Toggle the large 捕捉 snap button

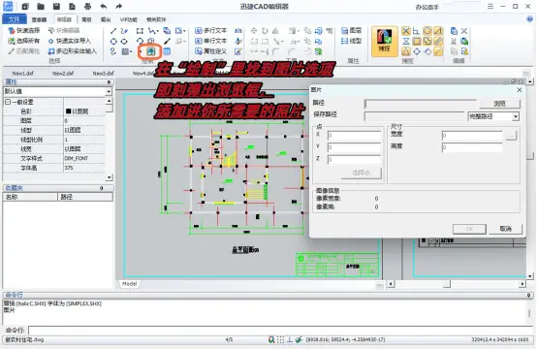pos(384,41)
